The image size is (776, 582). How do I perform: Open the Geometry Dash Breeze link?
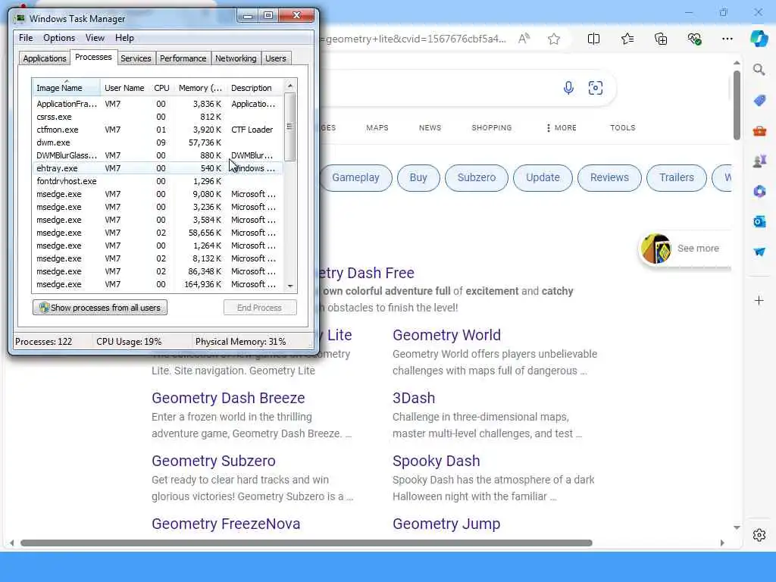pos(228,398)
